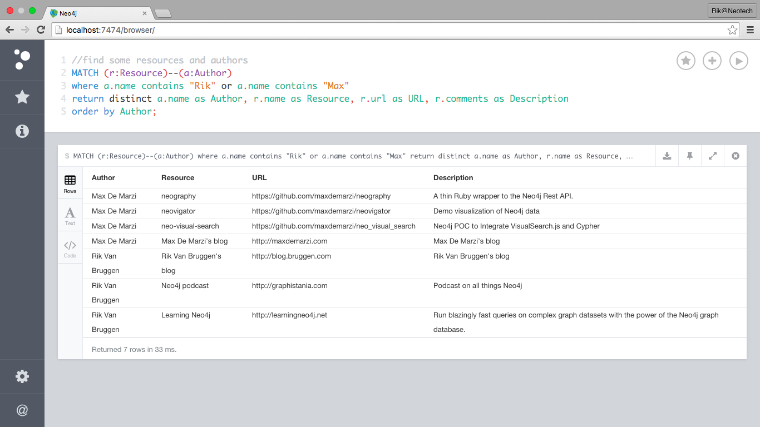Screen dimensions: 760x427
Task: Switch to the Text view
Action: 70,216
